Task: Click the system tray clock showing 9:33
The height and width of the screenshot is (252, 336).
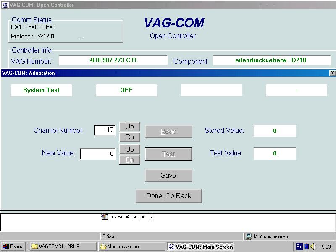Action: coord(326,247)
